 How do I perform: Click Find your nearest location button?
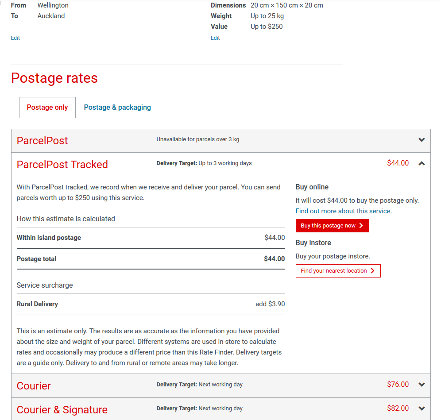[x=338, y=271]
